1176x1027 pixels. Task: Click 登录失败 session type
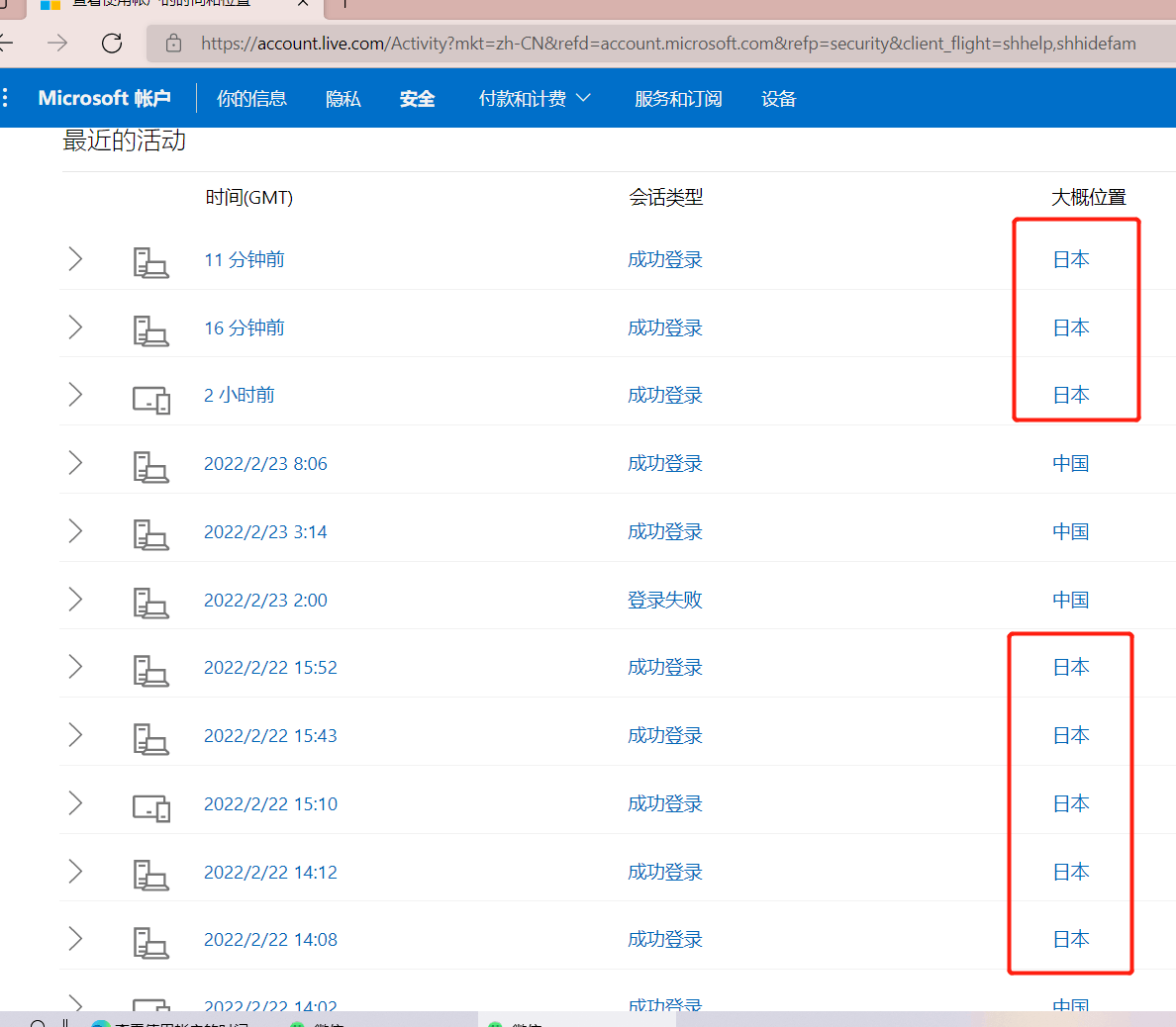point(664,600)
